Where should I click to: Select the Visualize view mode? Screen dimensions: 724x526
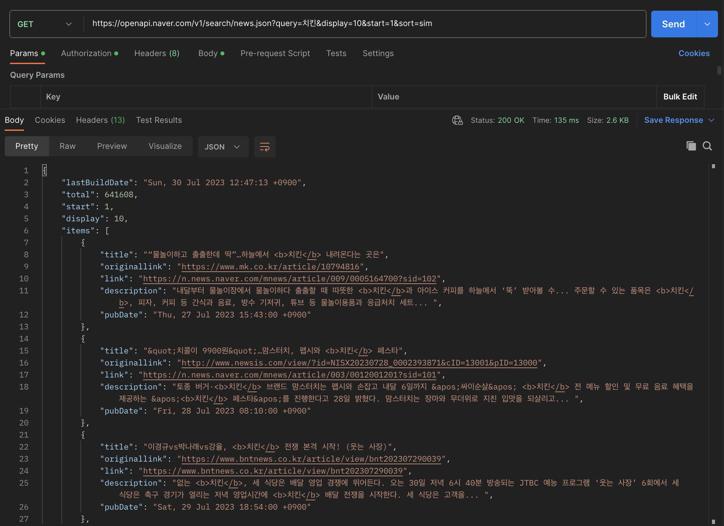165,146
